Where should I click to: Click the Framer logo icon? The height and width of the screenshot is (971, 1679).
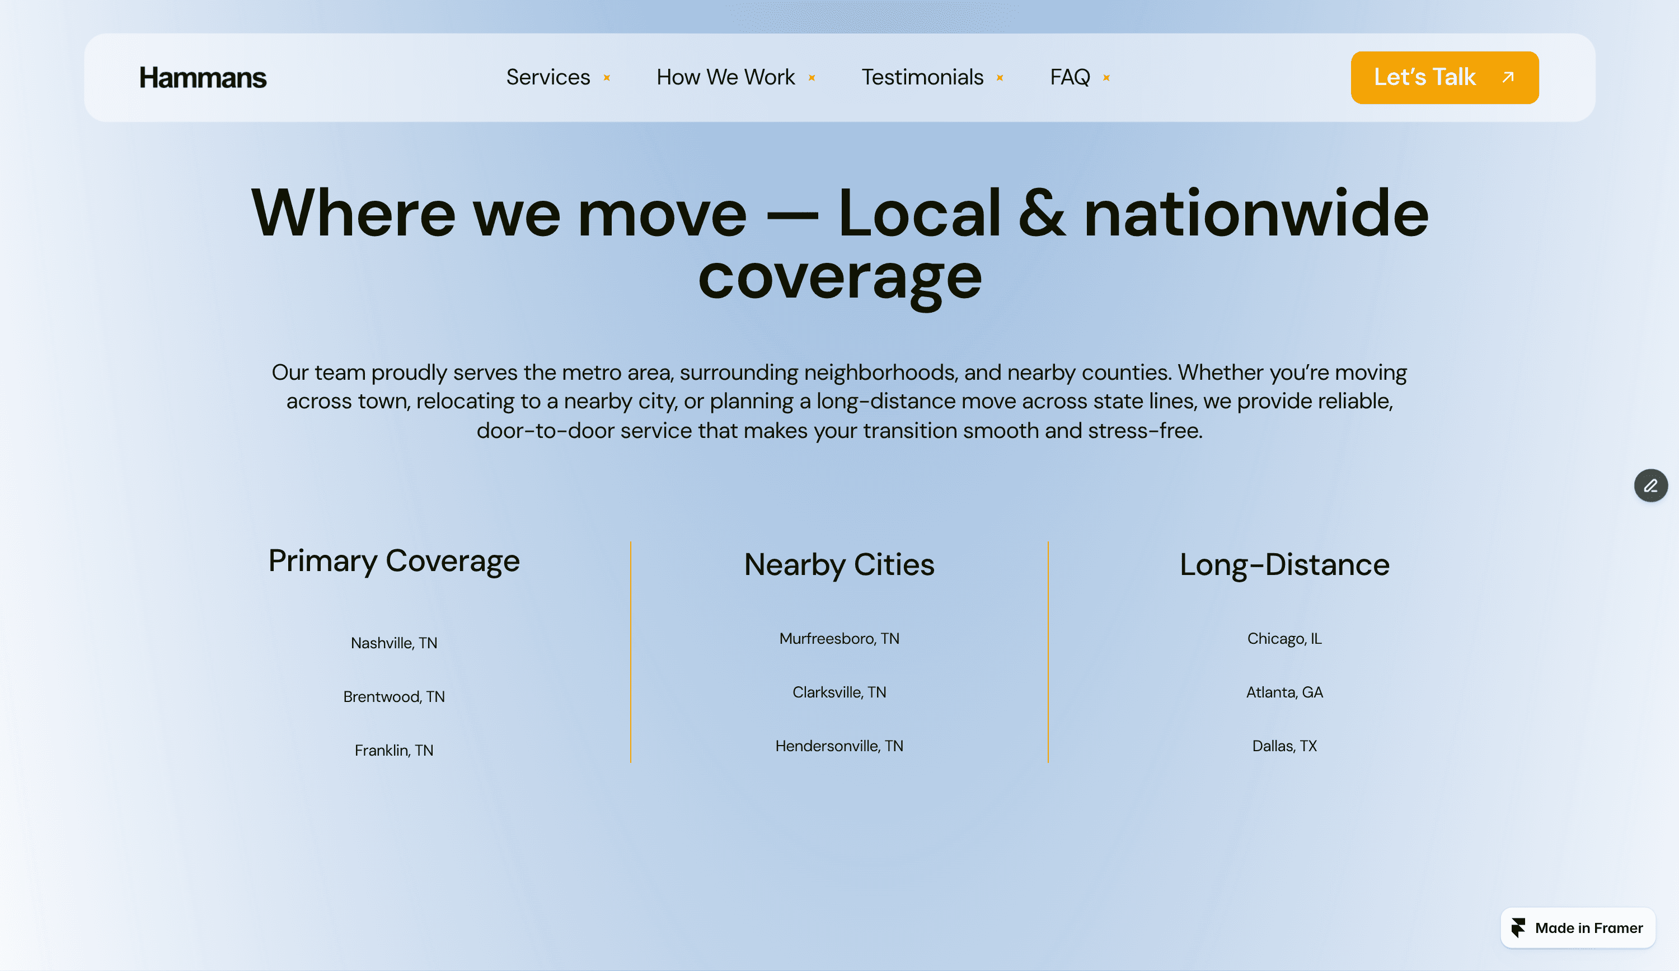click(1518, 928)
